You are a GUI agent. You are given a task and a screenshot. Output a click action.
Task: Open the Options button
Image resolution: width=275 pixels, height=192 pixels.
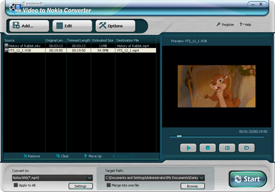tap(115, 26)
